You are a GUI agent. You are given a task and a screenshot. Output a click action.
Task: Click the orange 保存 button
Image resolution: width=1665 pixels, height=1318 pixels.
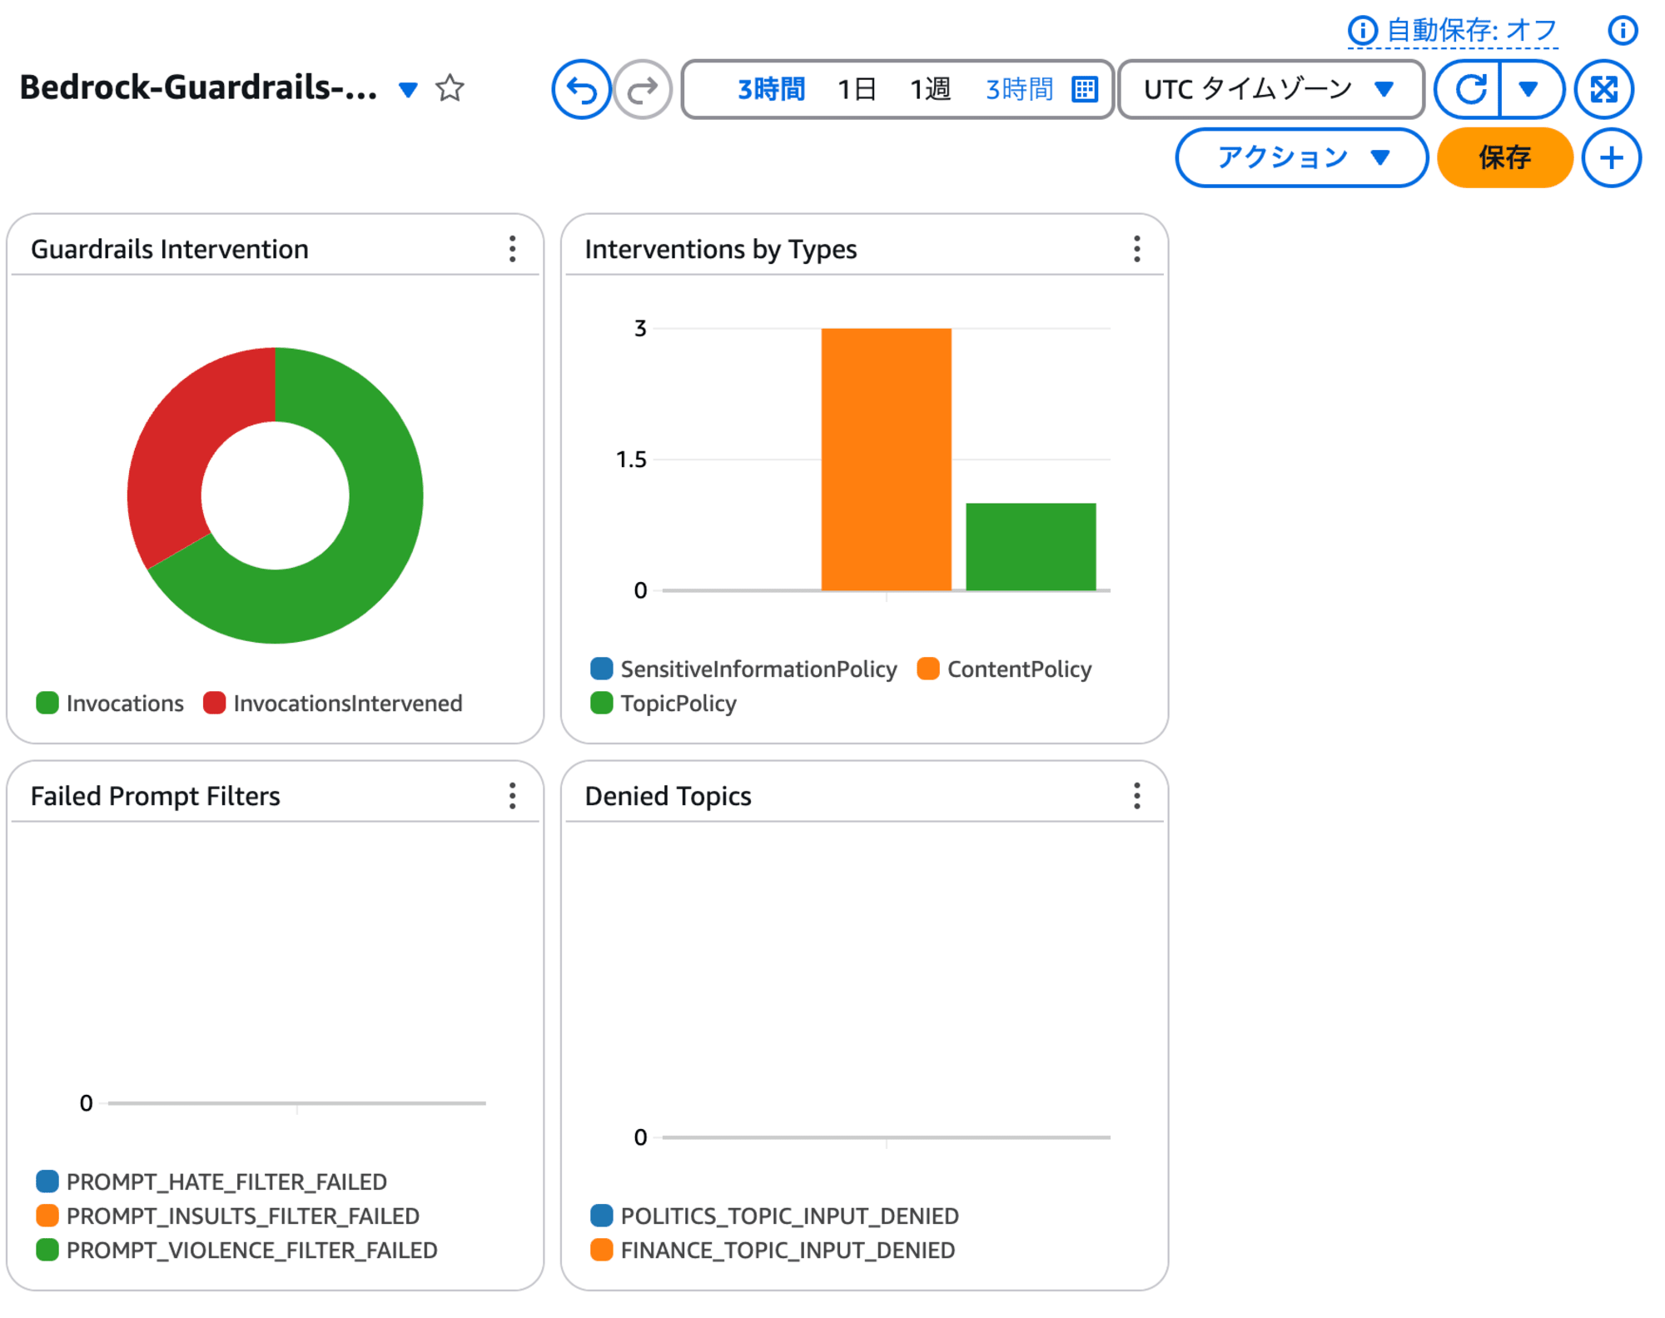coord(1505,157)
